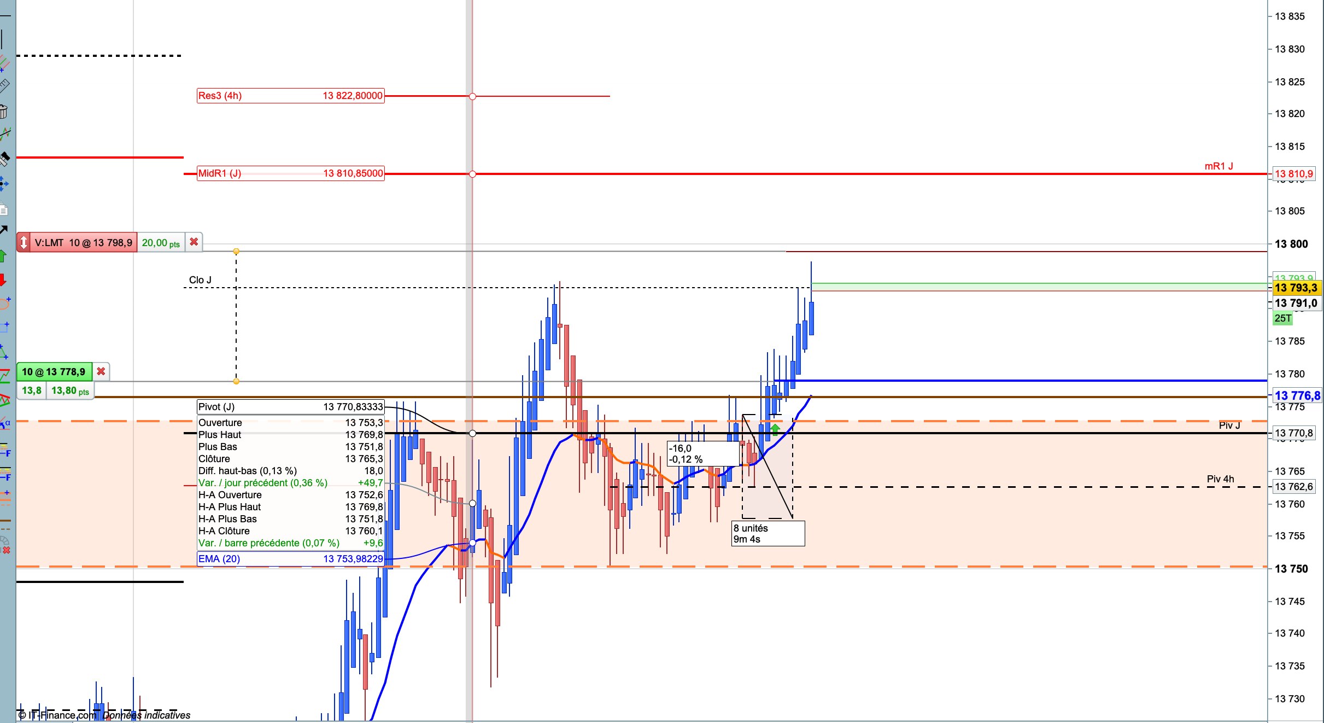Select the ellipse drawing tool

[x=4, y=304]
